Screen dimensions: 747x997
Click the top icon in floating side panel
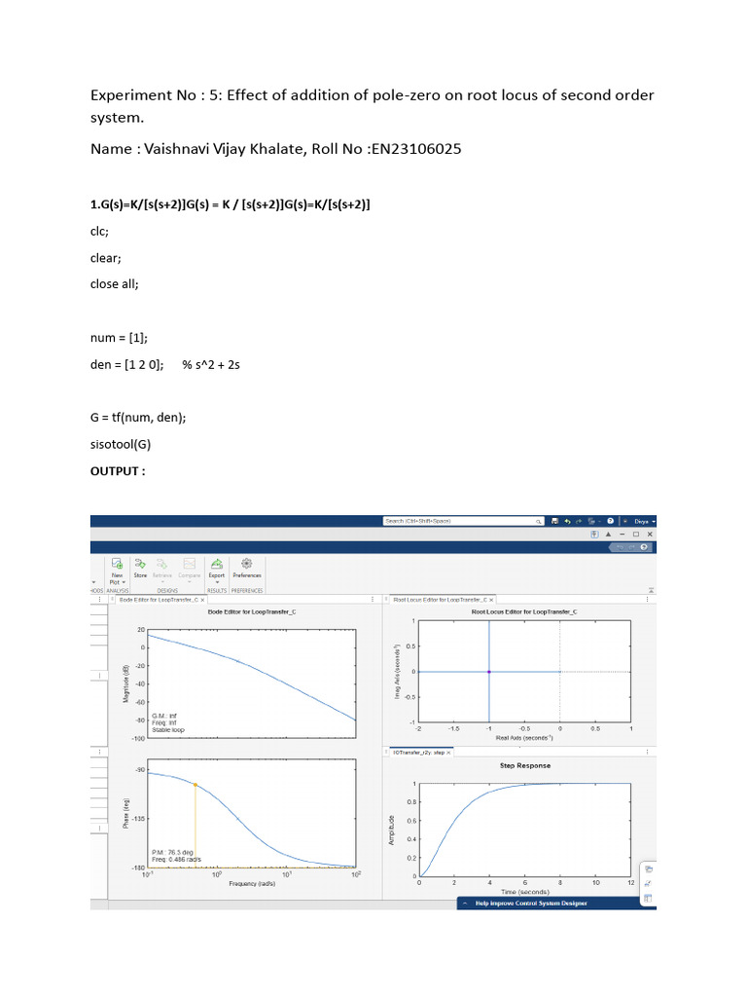coord(649,869)
